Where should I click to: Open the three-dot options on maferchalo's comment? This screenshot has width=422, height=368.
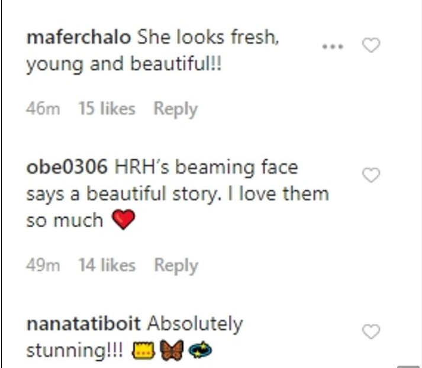click(x=332, y=46)
